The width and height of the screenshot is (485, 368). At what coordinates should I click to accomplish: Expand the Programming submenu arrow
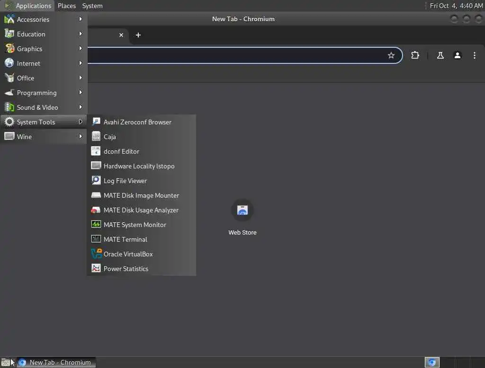(x=81, y=92)
